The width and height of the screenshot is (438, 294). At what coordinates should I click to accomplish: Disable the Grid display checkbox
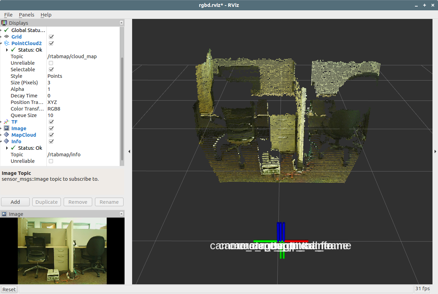pyautogui.click(x=51, y=37)
